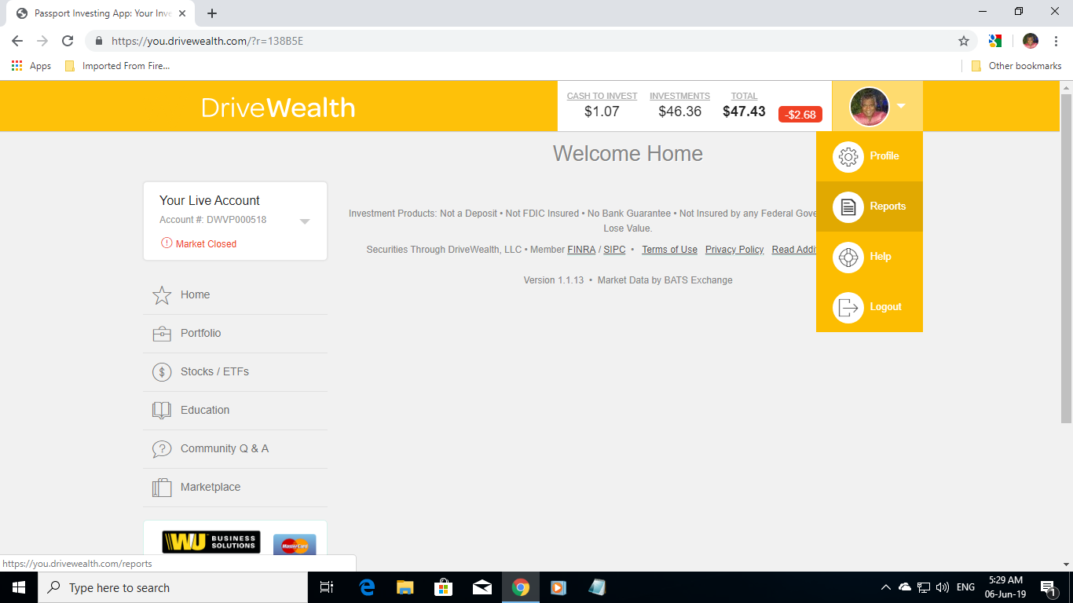The width and height of the screenshot is (1073, 603).
Task: Collapse the user menu dropdown arrow
Action: click(901, 106)
